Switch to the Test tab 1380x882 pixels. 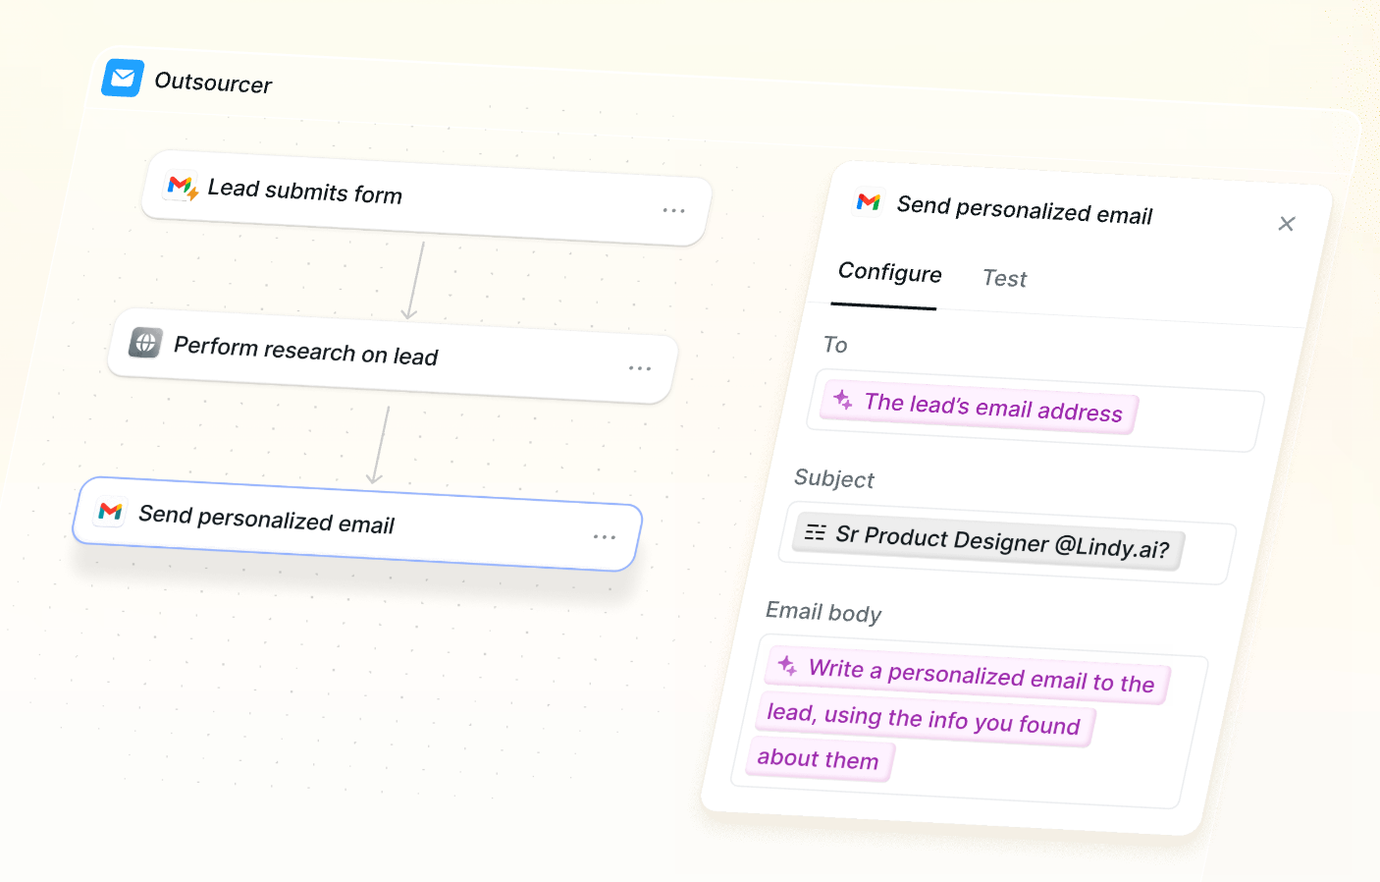pyautogui.click(x=1004, y=279)
